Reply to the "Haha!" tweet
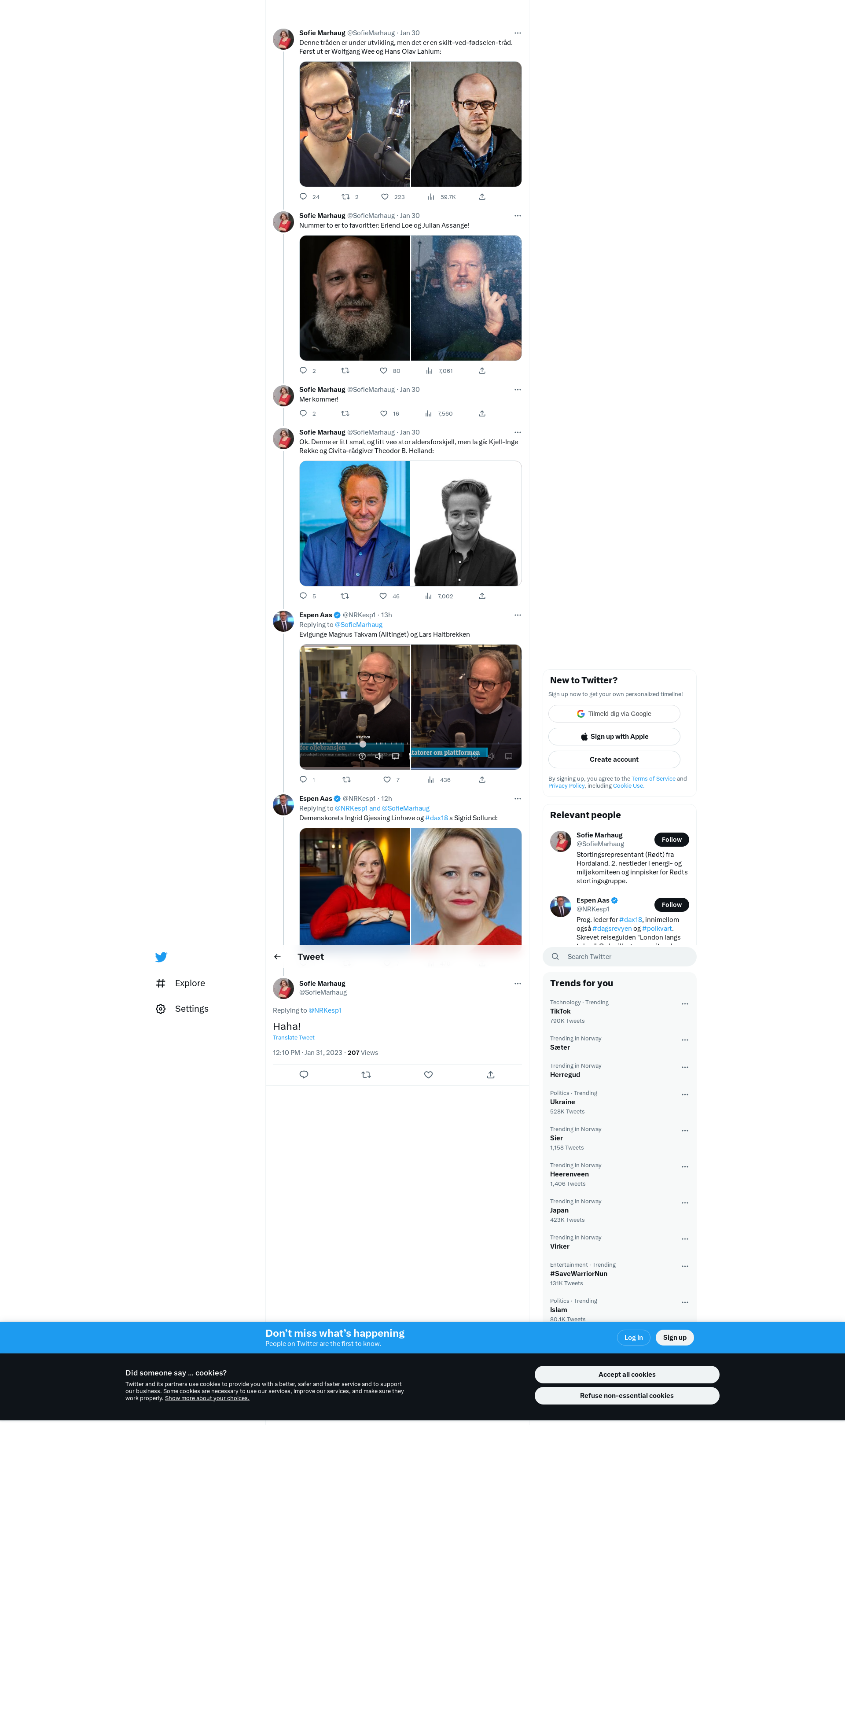Screen dimensions: 845x1729 (303, 1075)
